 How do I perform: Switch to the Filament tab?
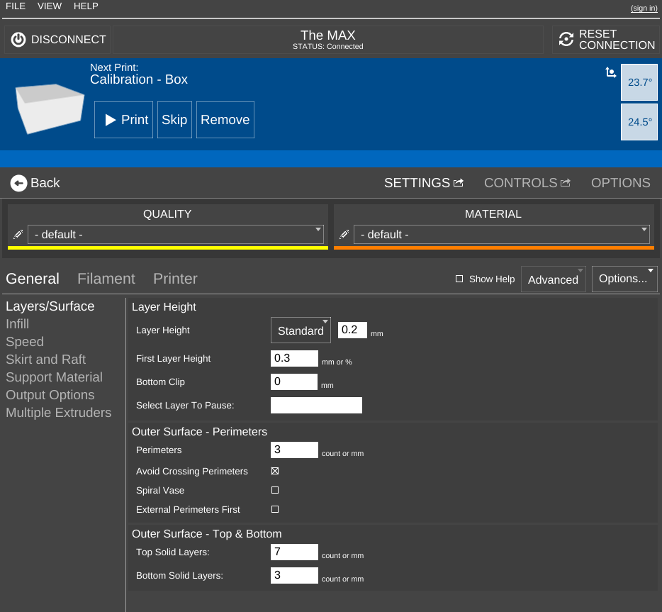(106, 279)
